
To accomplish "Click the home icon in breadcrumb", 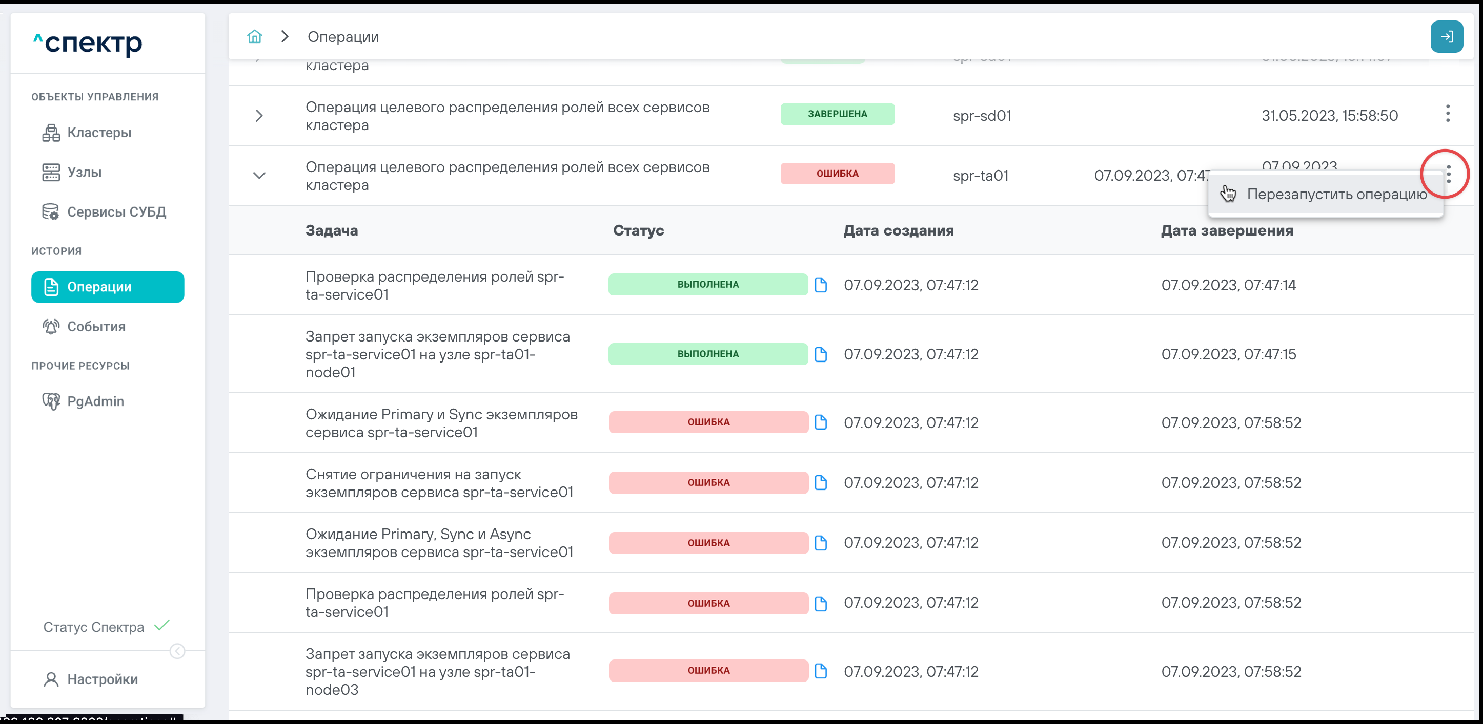I will (x=254, y=37).
